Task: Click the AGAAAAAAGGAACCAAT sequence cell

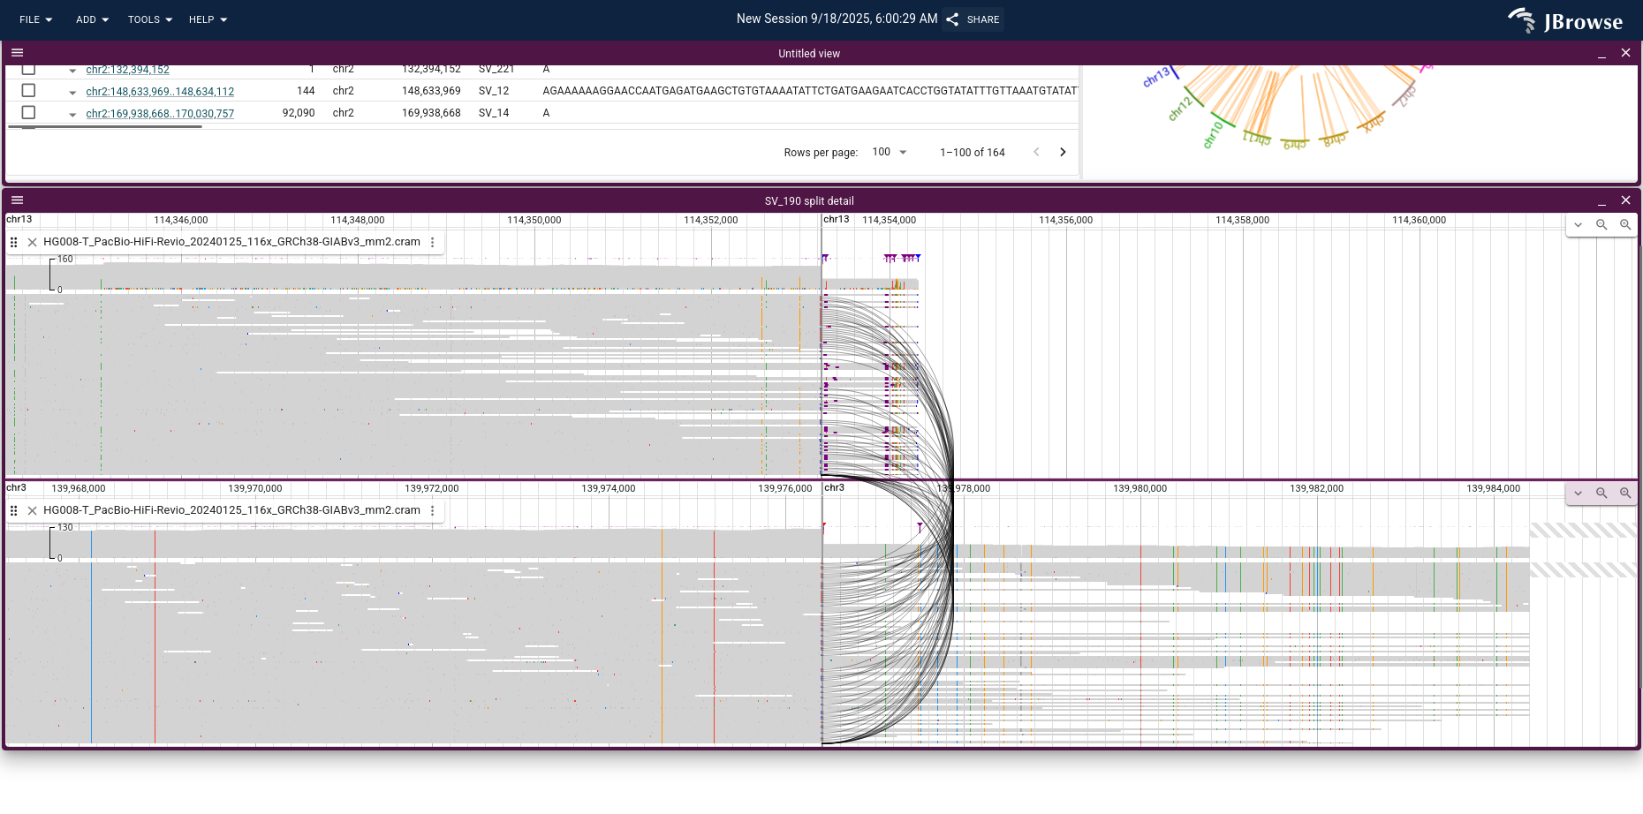Action: 810,91
